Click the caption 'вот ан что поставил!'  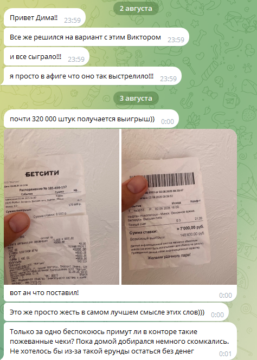[44, 293]
